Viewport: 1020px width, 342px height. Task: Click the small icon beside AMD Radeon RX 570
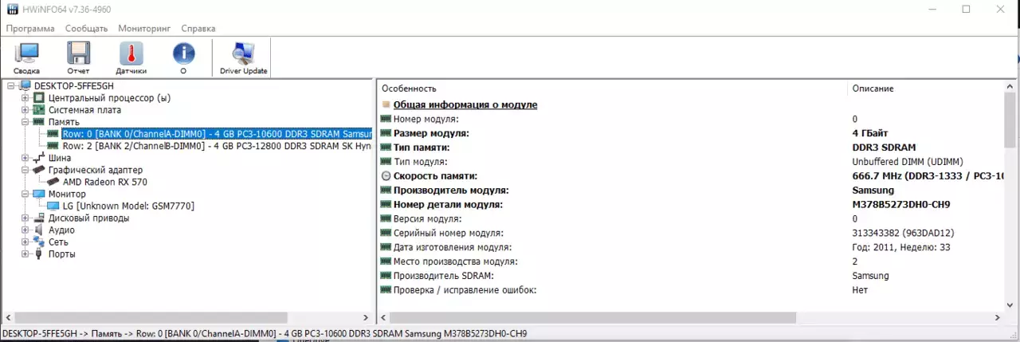click(53, 182)
